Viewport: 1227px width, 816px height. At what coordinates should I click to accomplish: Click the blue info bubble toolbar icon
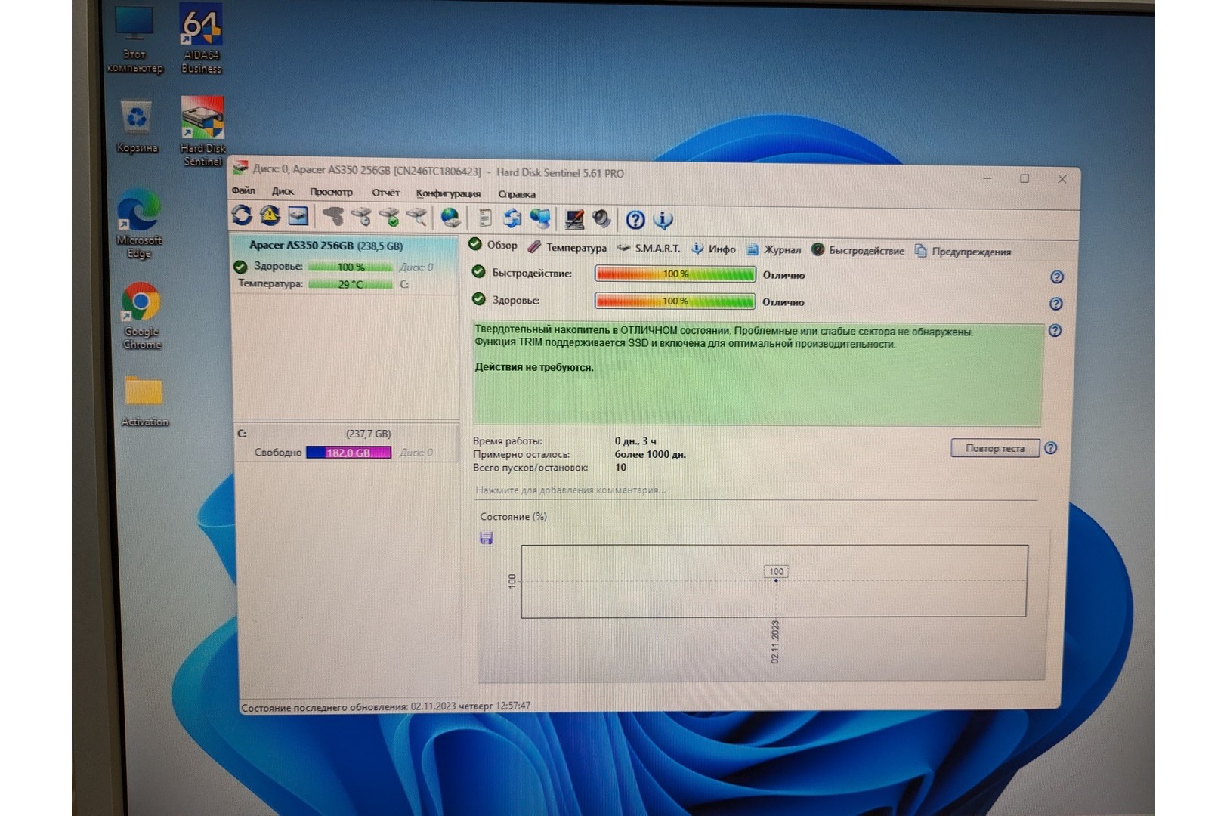pos(663,220)
